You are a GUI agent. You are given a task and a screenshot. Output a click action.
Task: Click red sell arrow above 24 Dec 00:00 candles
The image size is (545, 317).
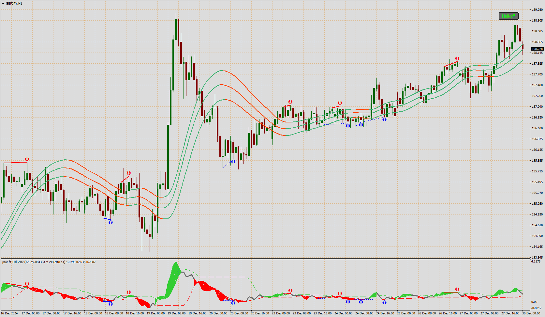(x=340, y=103)
